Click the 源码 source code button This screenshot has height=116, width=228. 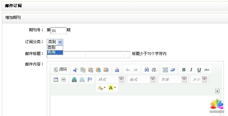pyautogui.click(x=60, y=70)
